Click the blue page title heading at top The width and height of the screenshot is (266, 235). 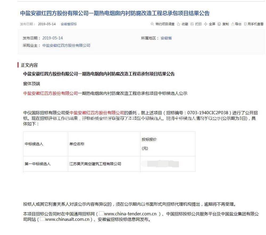[x=115, y=13]
